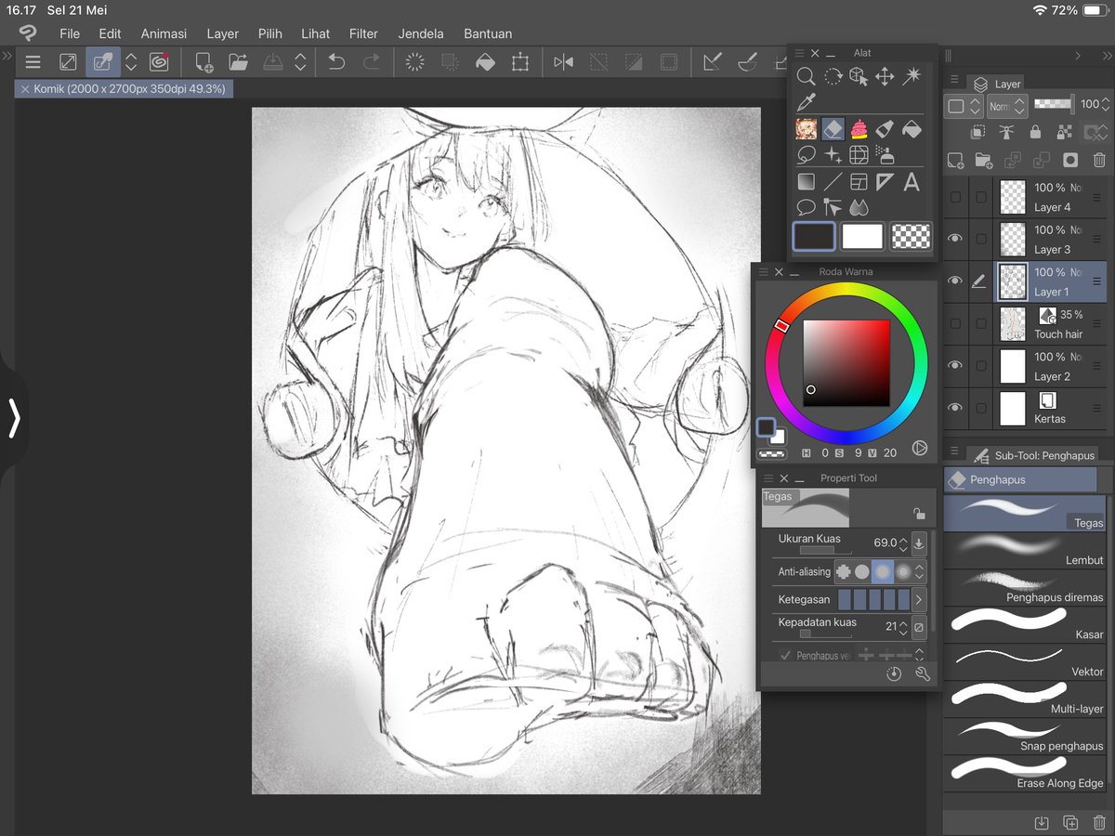The image size is (1115, 836).
Task: Open the brush size preset dropdown
Action: click(x=918, y=542)
